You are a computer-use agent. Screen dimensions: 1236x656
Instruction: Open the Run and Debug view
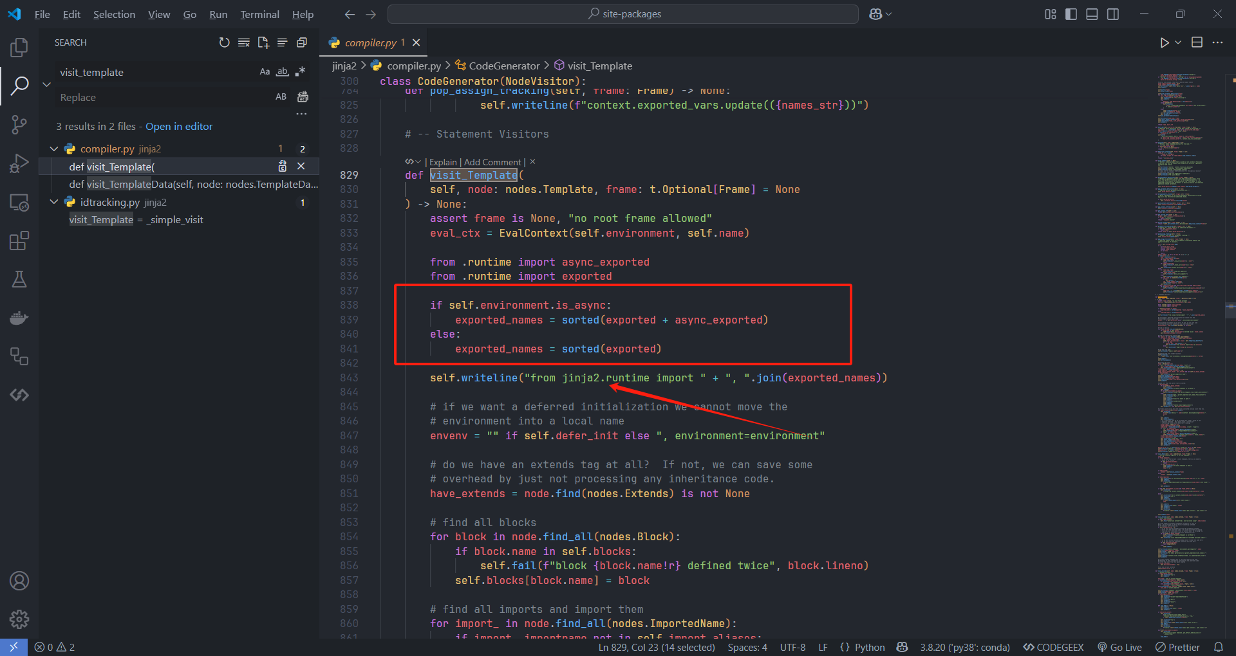click(x=19, y=163)
